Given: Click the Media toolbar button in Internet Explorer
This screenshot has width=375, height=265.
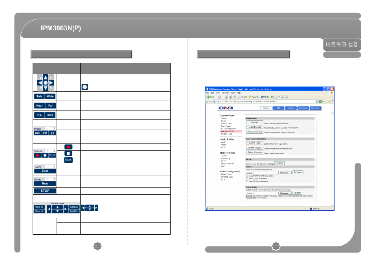Looking at the screenshot, I should [265, 97].
